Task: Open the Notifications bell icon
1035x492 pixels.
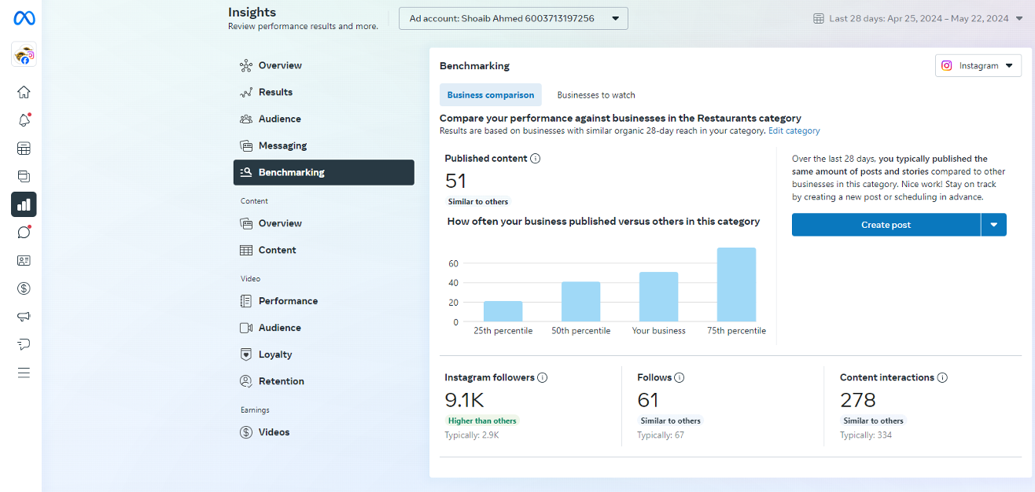Action: (x=24, y=120)
